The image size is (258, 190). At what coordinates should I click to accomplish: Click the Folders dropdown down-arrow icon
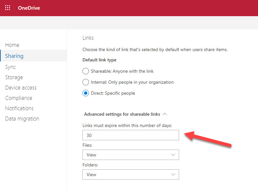173,174
